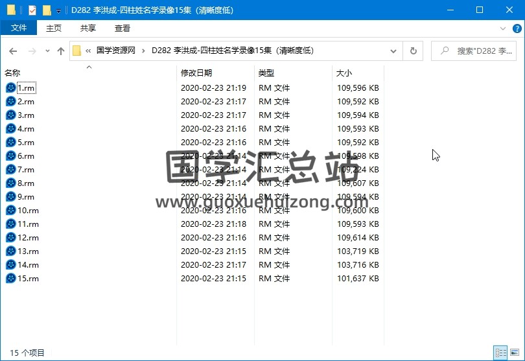Open the 共享 ribbon tab
525x361 pixels.
[x=88, y=29]
